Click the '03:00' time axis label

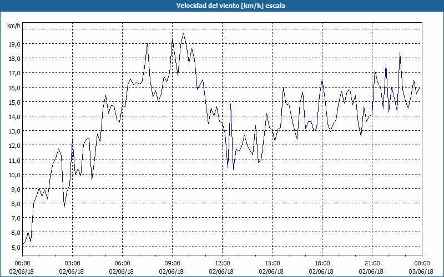coord(73,264)
